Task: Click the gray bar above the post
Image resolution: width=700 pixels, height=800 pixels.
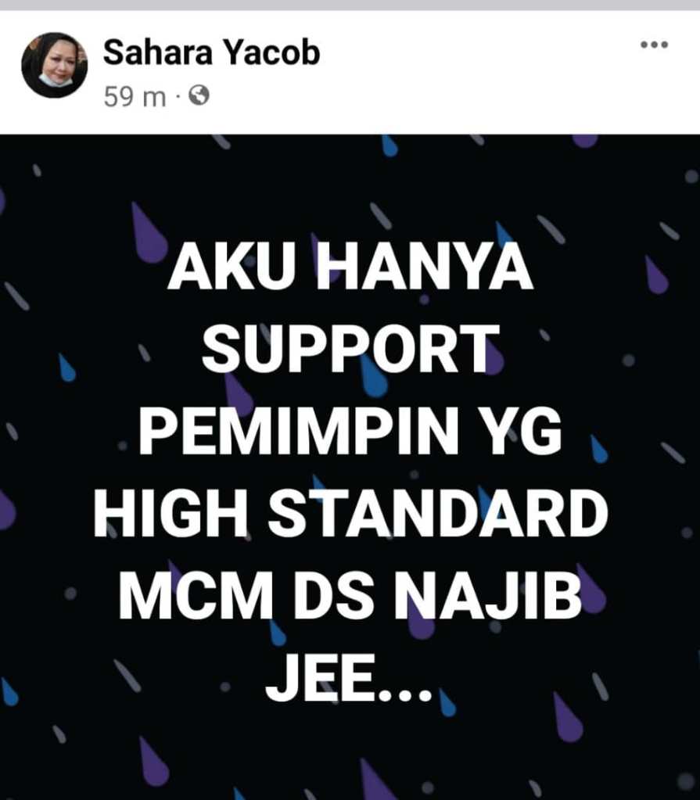Action: point(350,5)
